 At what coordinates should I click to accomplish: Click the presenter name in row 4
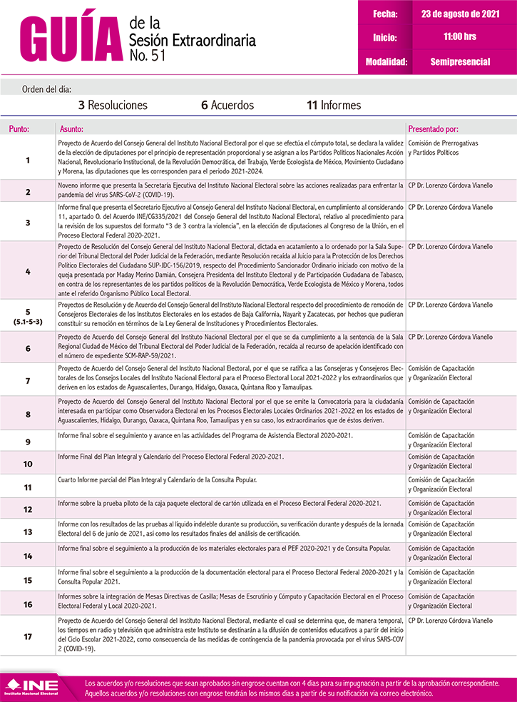[x=450, y=247]
